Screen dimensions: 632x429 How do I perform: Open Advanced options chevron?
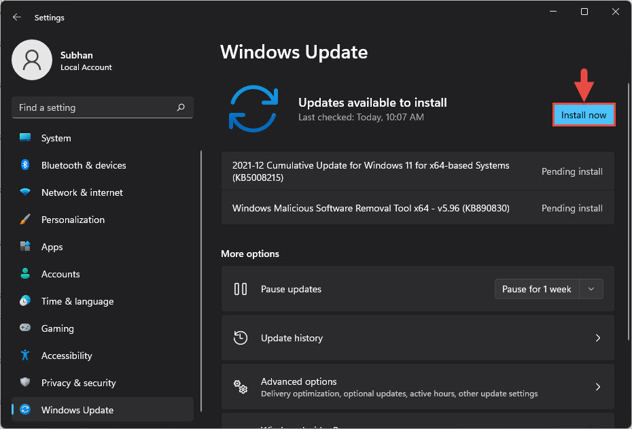pyautogui.click(x=598, y=387)
